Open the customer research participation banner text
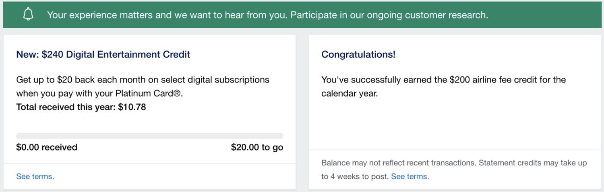604x192 pixels. coord(267,15)
